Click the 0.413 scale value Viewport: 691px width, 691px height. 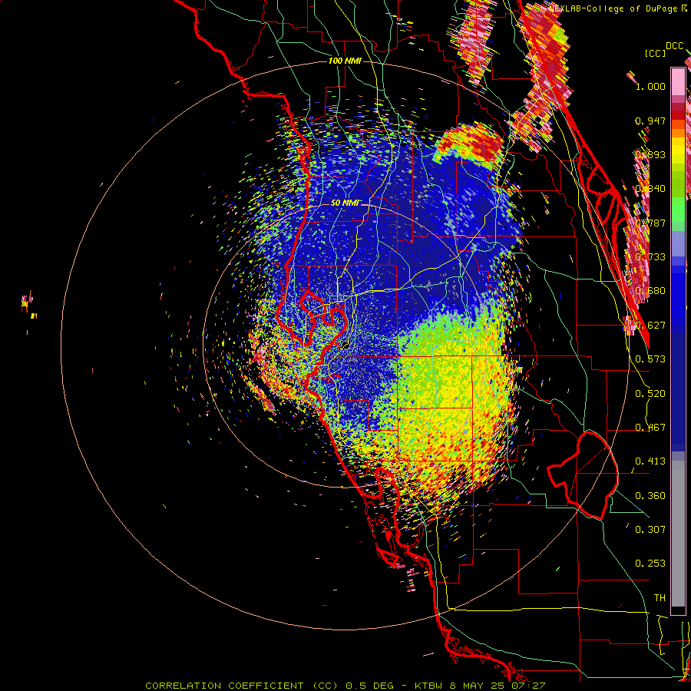(x=650, y=461)
